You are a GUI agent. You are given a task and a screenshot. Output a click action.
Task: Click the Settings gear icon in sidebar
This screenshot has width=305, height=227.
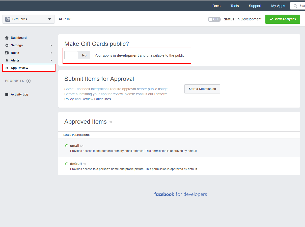7,45
